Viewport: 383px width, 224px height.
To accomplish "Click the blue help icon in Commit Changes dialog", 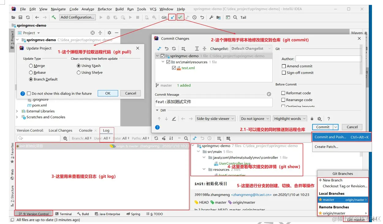I will (157, 127).
